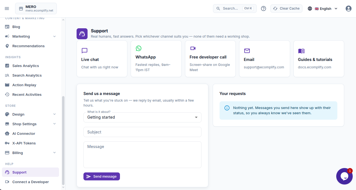Click the Recent Activities history icon
356x190 pixels.
(x=7, y=95)
